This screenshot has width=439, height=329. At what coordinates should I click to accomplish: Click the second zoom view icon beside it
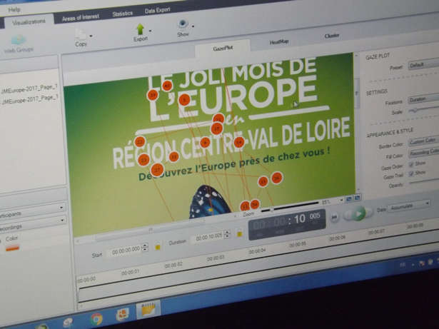click(x=357, y=198)
